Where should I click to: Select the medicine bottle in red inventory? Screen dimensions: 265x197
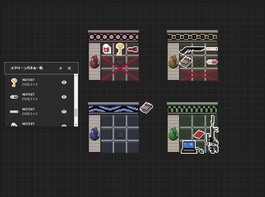click(107, 49)
